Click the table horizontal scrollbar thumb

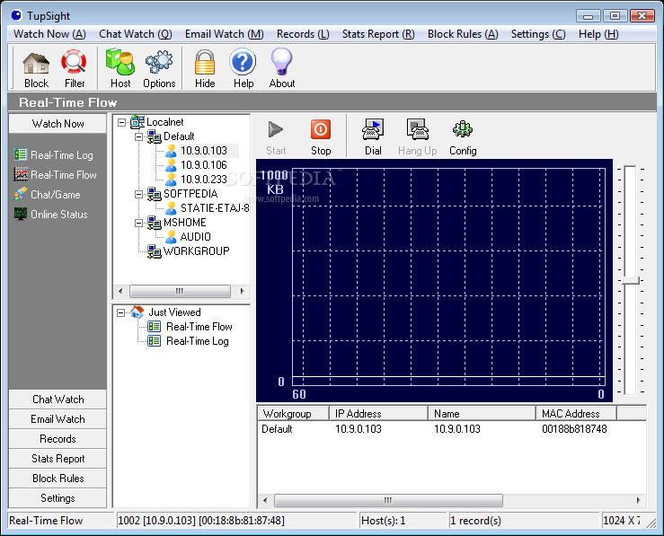[x=388, y=500]
